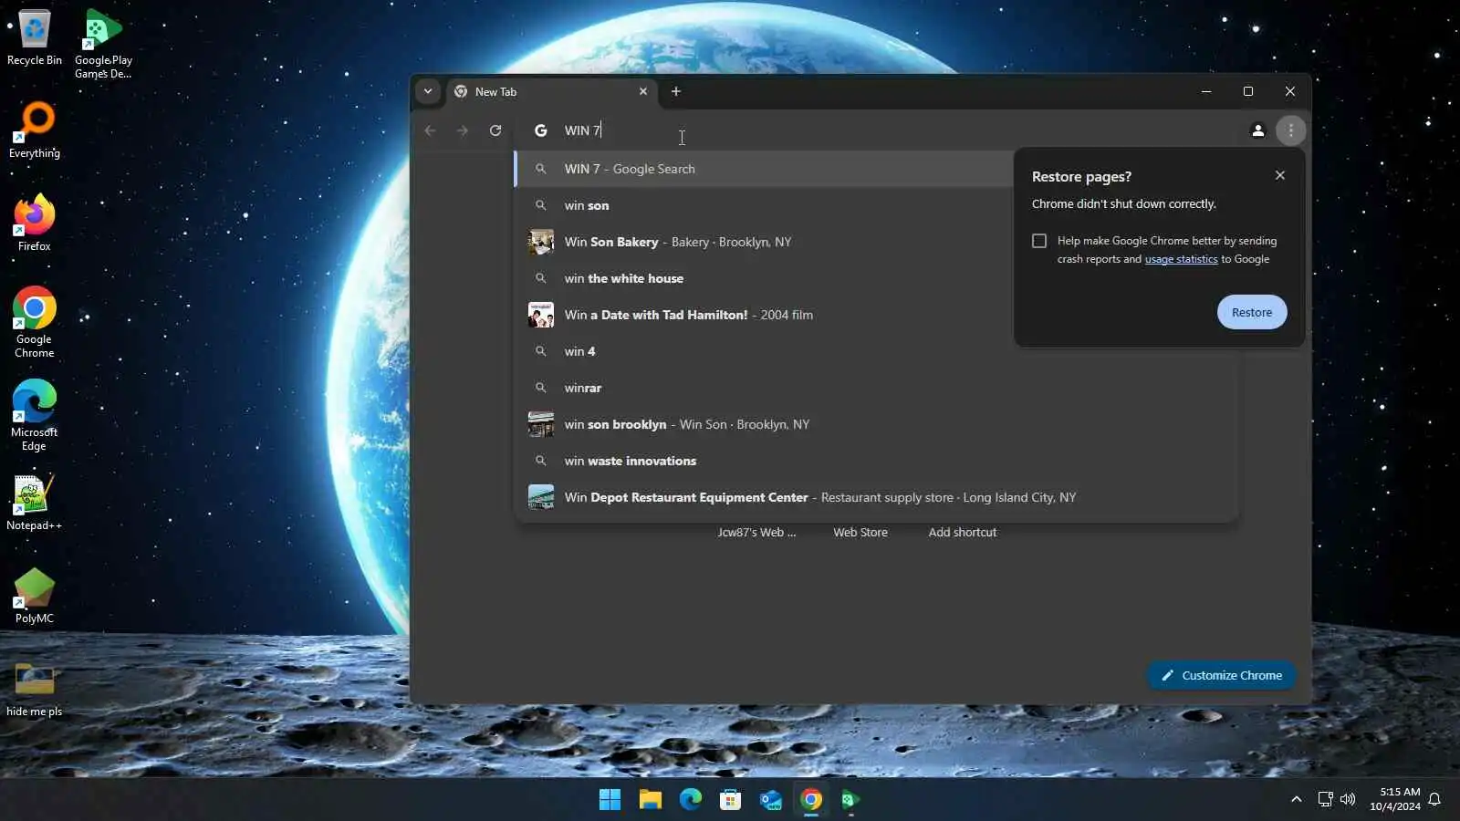Click the Customize Chrome button

1221,675
